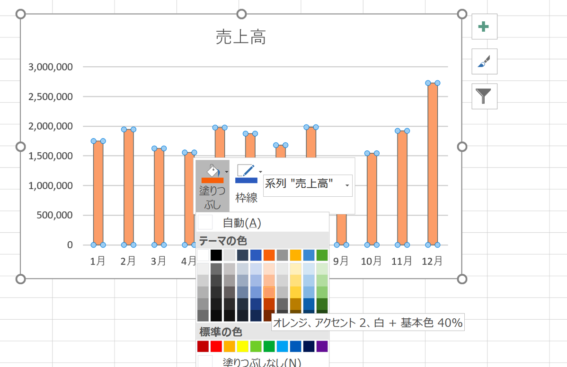Pick red standard color swatch

tap(216, 346)
